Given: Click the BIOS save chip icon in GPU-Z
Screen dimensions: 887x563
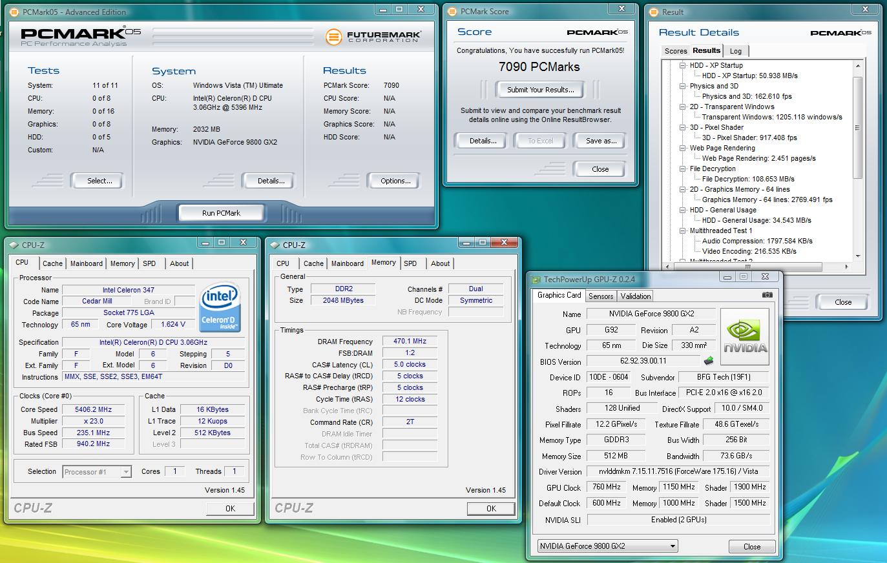Looking at the screenshot, I should pyautogui.click(x=709, y=361).
